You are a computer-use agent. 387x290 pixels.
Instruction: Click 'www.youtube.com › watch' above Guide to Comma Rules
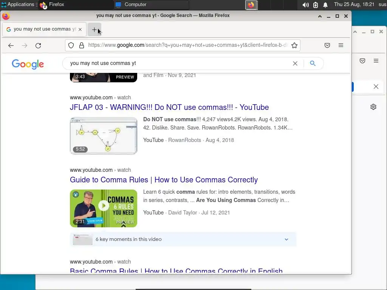click(100, 170)
